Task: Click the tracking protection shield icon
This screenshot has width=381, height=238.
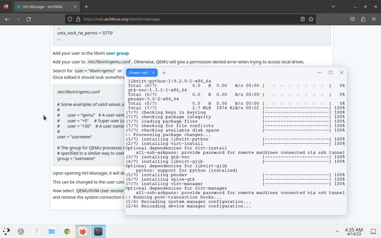Action: pos(70,19)
